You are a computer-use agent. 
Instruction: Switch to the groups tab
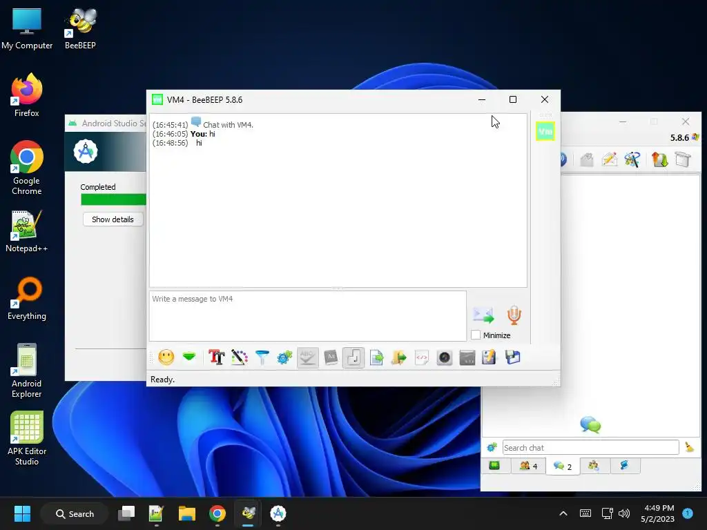pyautogui.click(x=594, y=466)
